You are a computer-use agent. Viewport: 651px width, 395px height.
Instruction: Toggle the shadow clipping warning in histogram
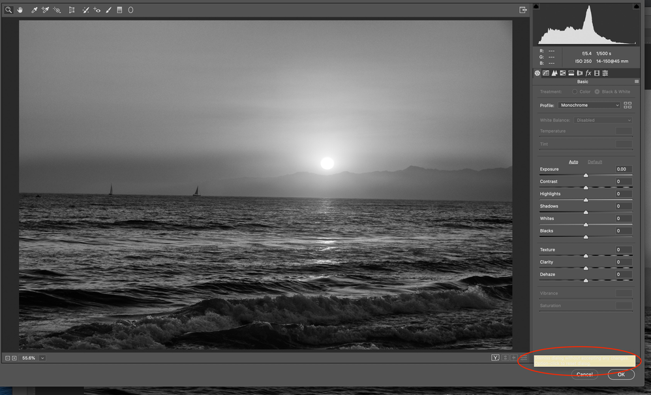[x=536, y=7]
